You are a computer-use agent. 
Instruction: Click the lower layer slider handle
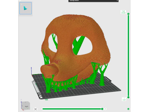(x=129, y=97)
